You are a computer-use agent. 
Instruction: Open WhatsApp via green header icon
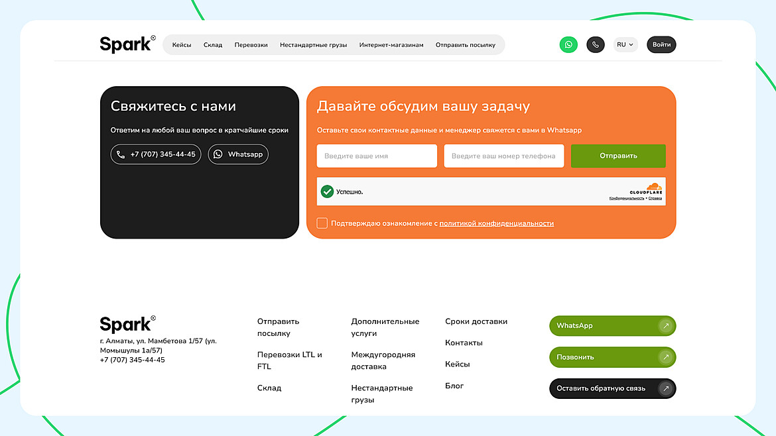(x=568, y=44)
